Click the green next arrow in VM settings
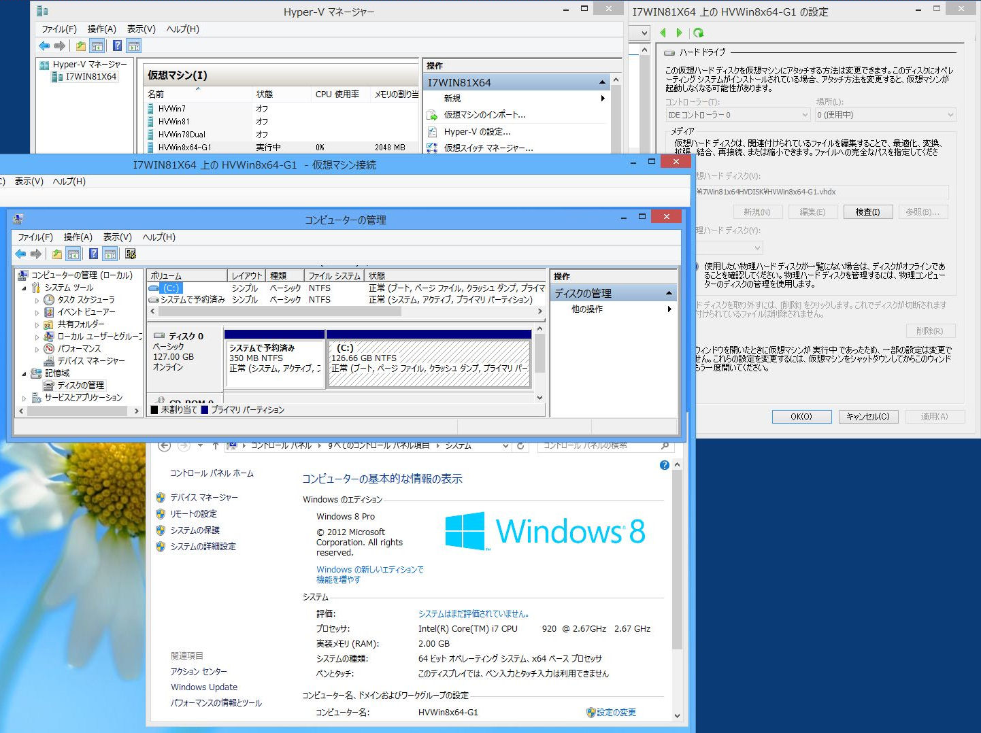The height and width of the screenshot is (733, 981). tap(679, 33)
